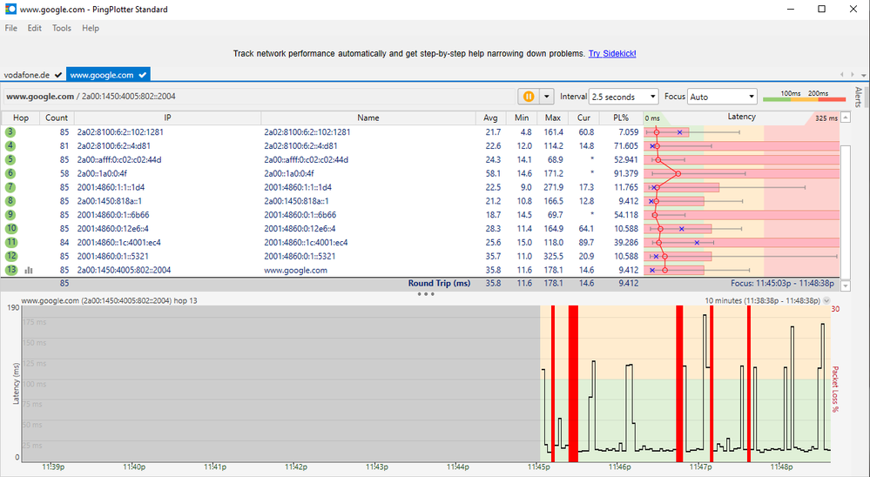This screenshot has height=477, width=870.
Task: Open the Interval 2.5 seconds dropdown
Action: 623,97
